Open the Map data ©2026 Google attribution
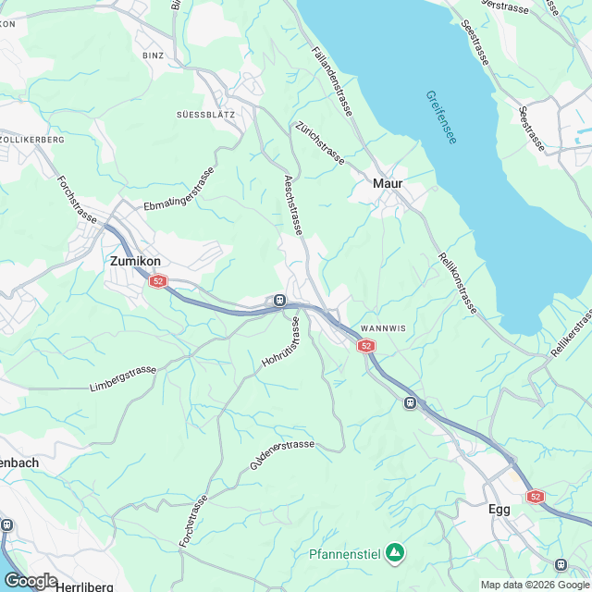This screenshot has width=592, height=592. (536, 586)
